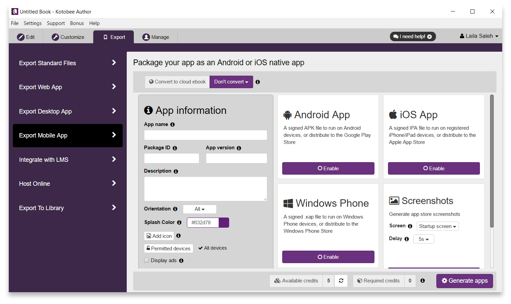Enable the iOS App option

434,168
